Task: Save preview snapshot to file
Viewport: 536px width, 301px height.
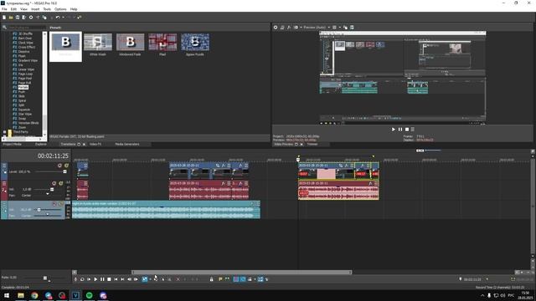Action: [352, 28]
